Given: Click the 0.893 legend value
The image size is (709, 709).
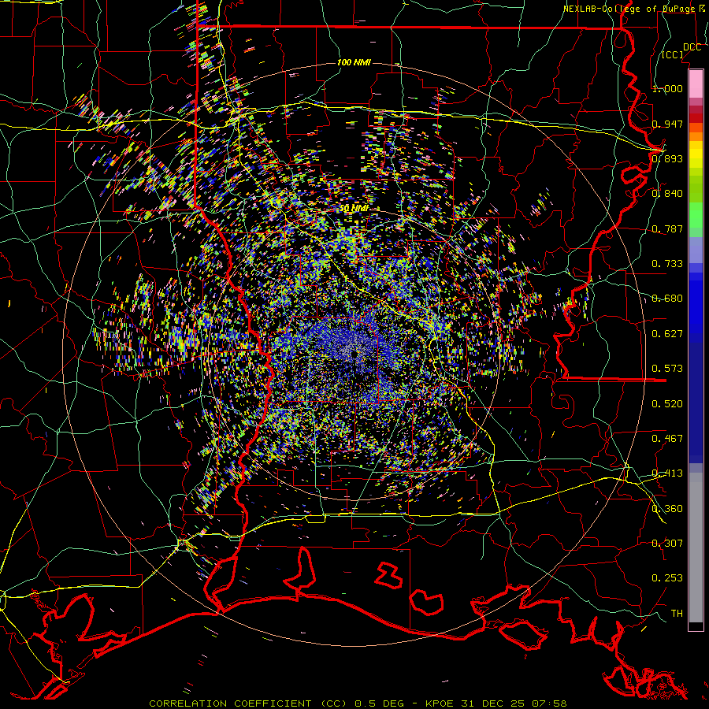Looking at the screenshot, I should (x=667, y=158).
